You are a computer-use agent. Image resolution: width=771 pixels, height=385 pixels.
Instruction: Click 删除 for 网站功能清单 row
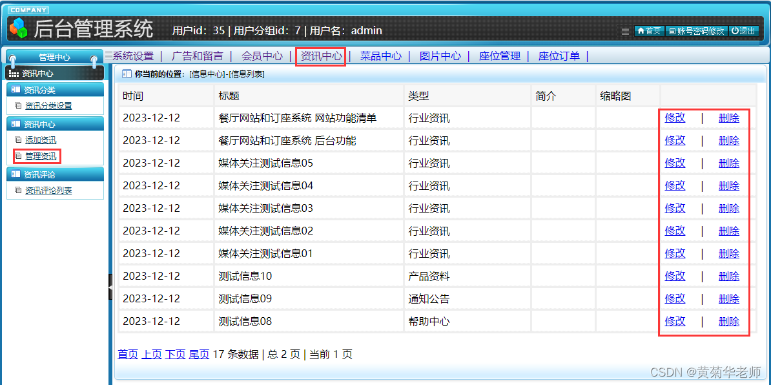point(729,118)
